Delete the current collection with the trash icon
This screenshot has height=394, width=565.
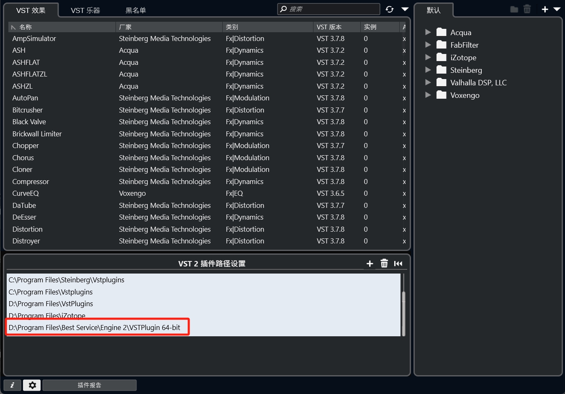click(x=527, y=9)
